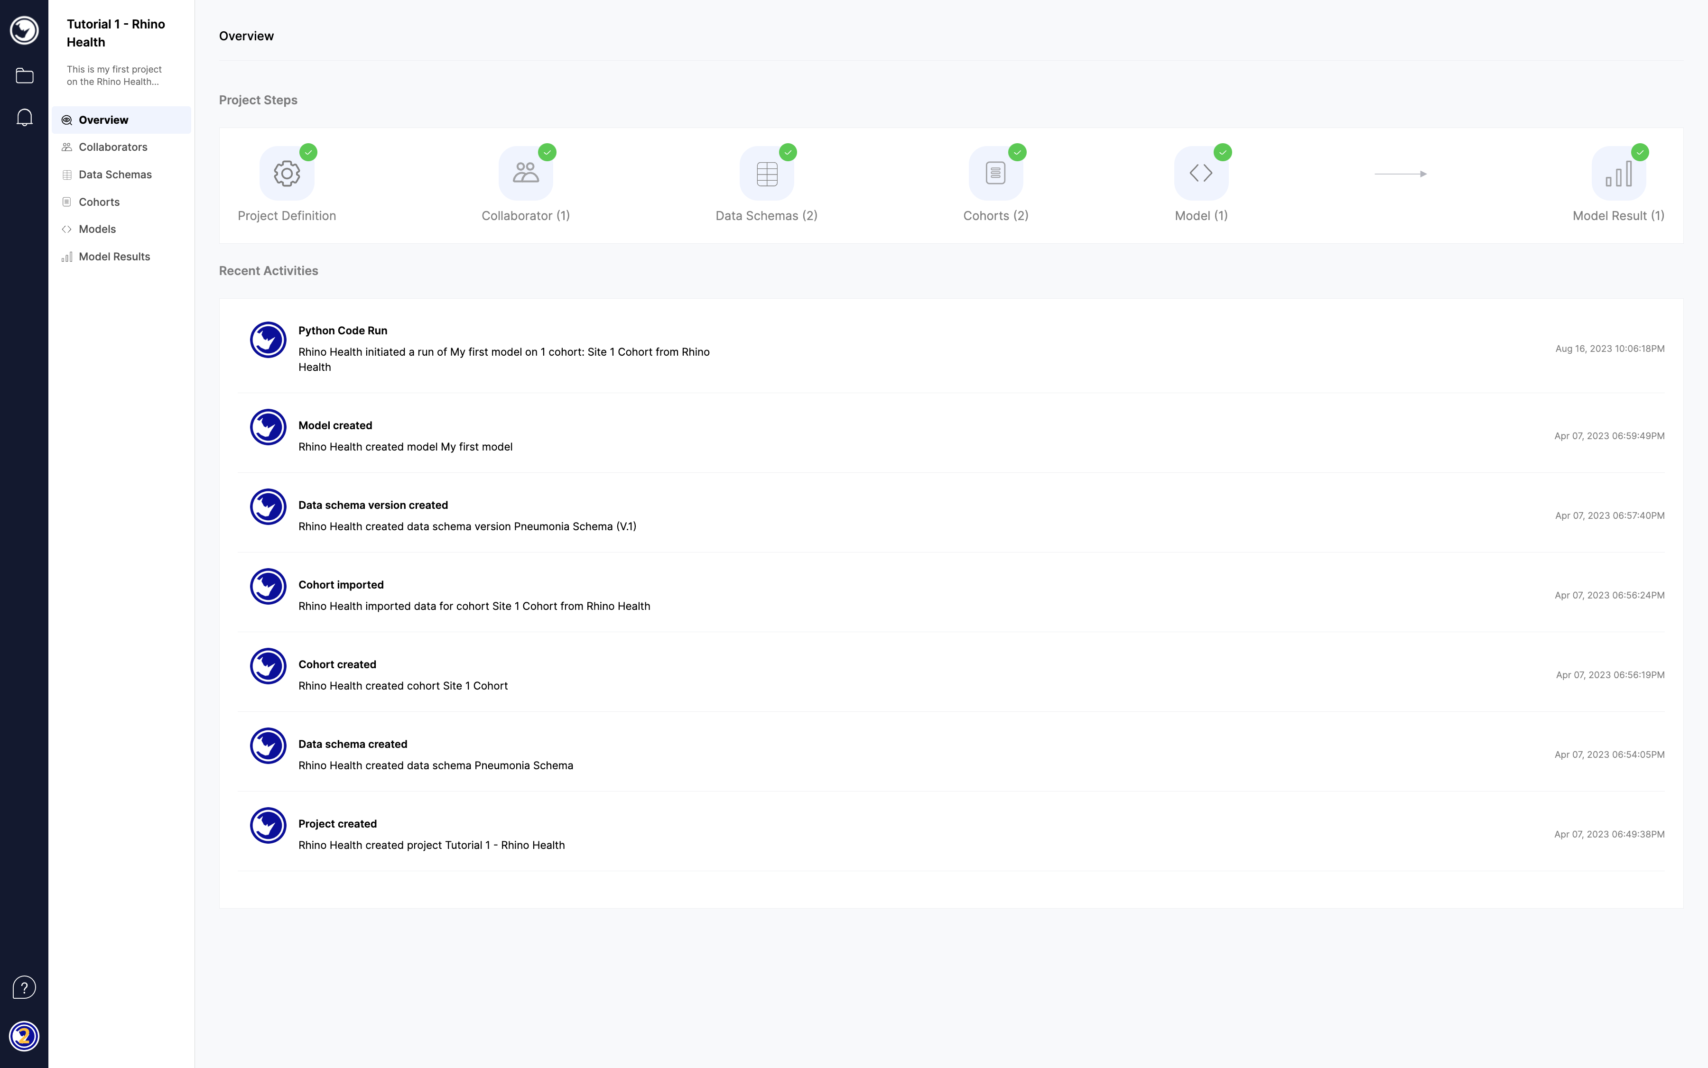
Task: Click the Model created activity title
Action: coord(335,425)
